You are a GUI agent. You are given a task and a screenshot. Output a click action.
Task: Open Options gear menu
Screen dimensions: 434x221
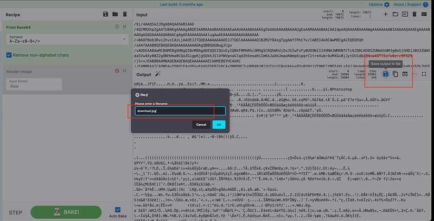coord(379,4)
